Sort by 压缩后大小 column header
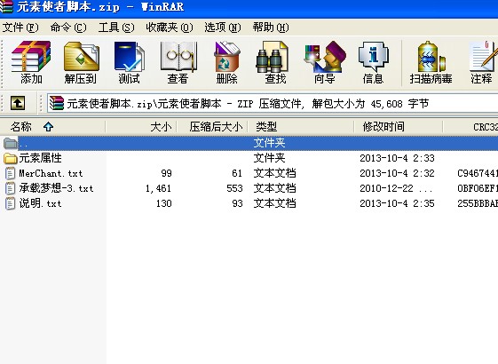The height and width of the screenshot is (364, 498). (x=212, y=127)
